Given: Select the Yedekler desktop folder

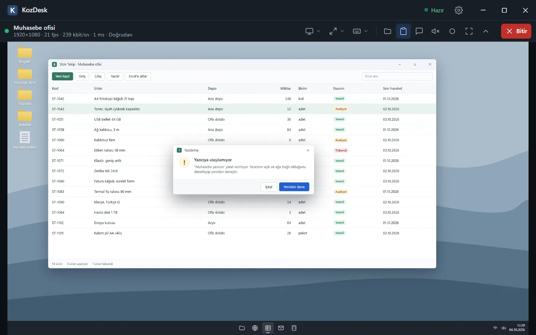Looking at the screenshot, I should [x=25, y=118].
